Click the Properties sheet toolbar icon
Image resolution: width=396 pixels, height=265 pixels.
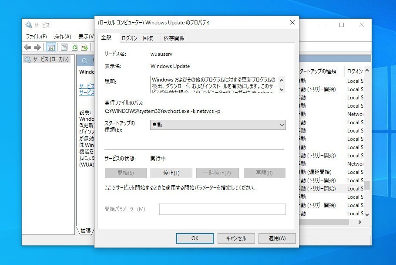[x=64, y=47]
